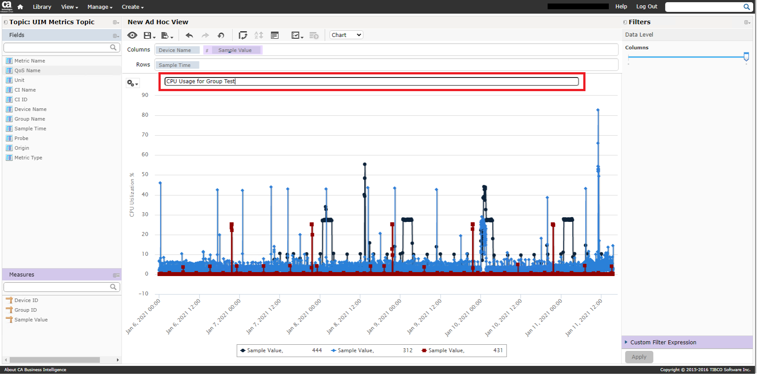
Task: Click the Data Level Columns slider handle
Action: click(x=746, y=56)
